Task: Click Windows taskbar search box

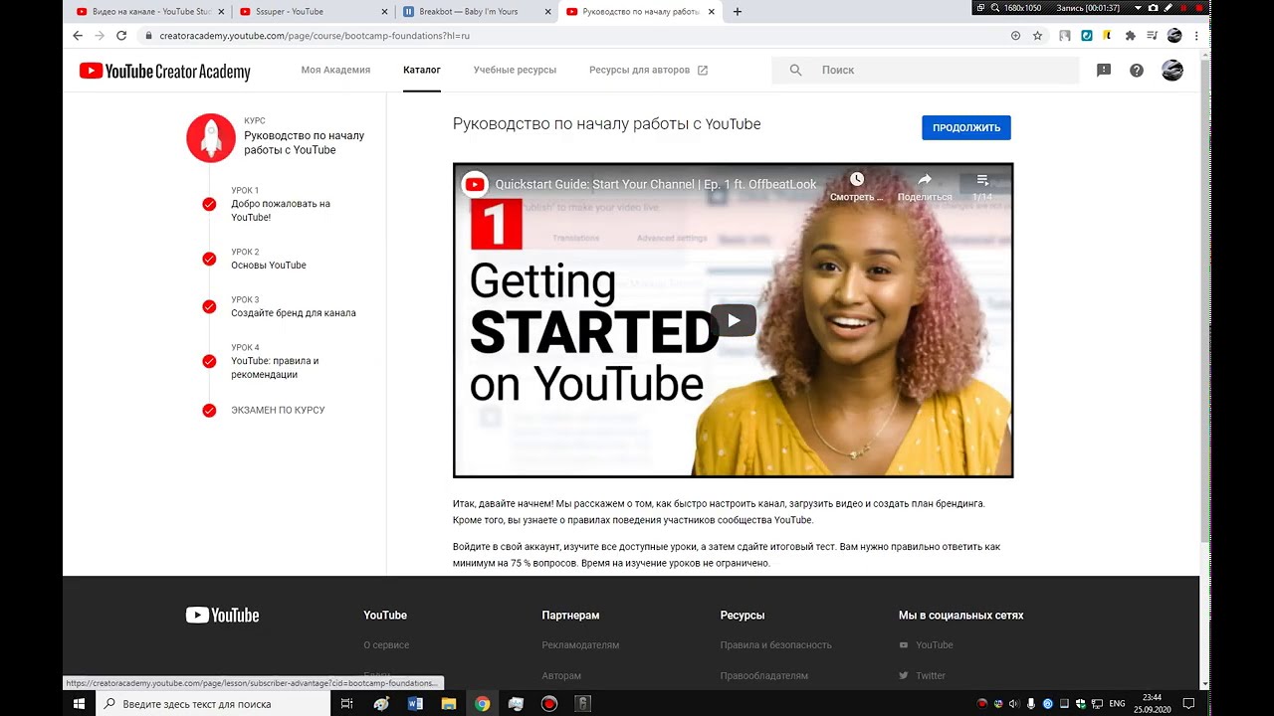Action: point(213,704)
